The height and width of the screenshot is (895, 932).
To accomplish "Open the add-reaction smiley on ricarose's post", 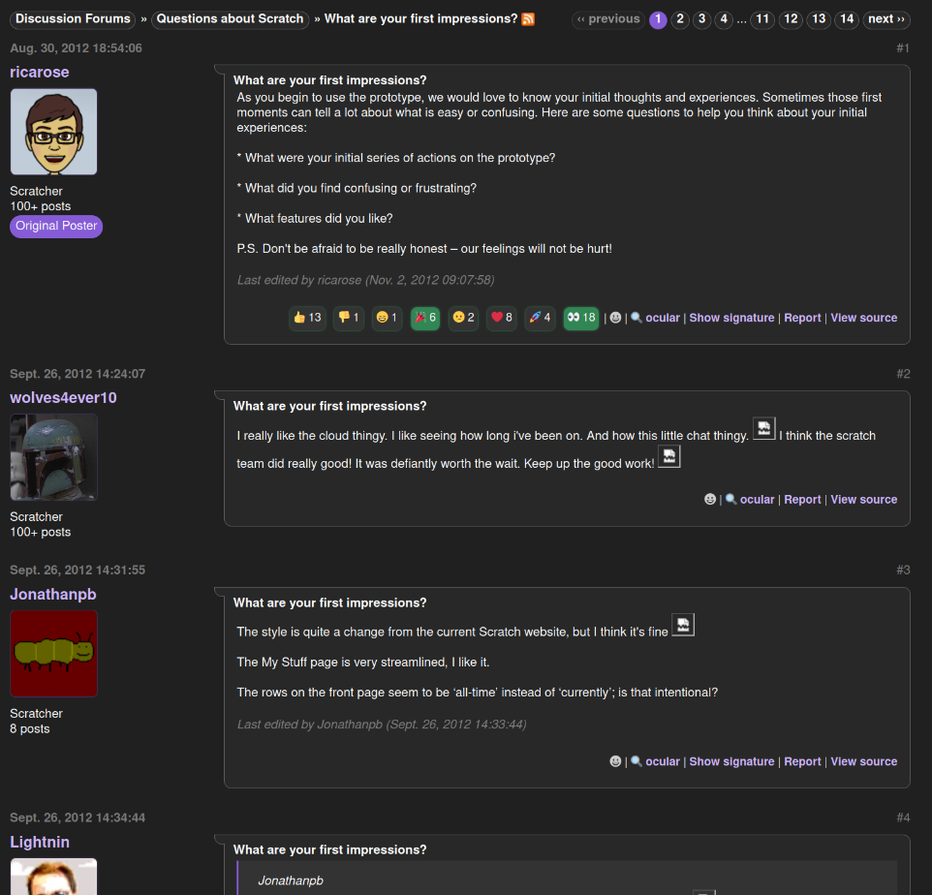I will [616, 318].
